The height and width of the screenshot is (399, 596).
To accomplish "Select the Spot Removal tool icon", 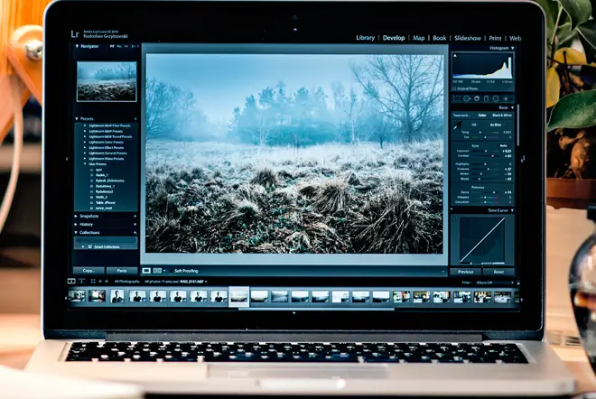I will point(467,98).
